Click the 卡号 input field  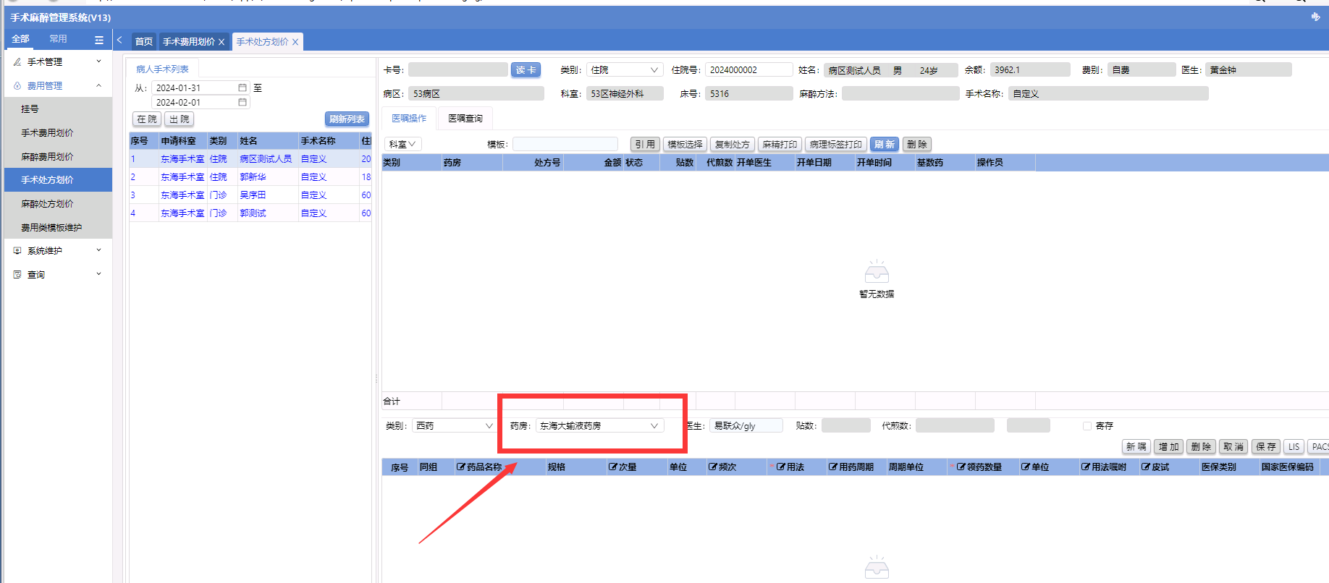(x=457, y=70)
